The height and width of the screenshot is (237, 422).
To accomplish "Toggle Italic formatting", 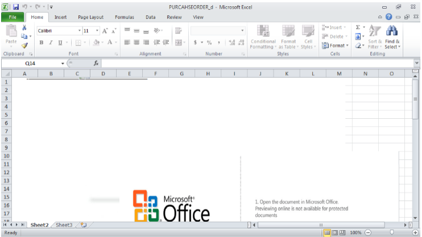I will (x=51, y=42).
